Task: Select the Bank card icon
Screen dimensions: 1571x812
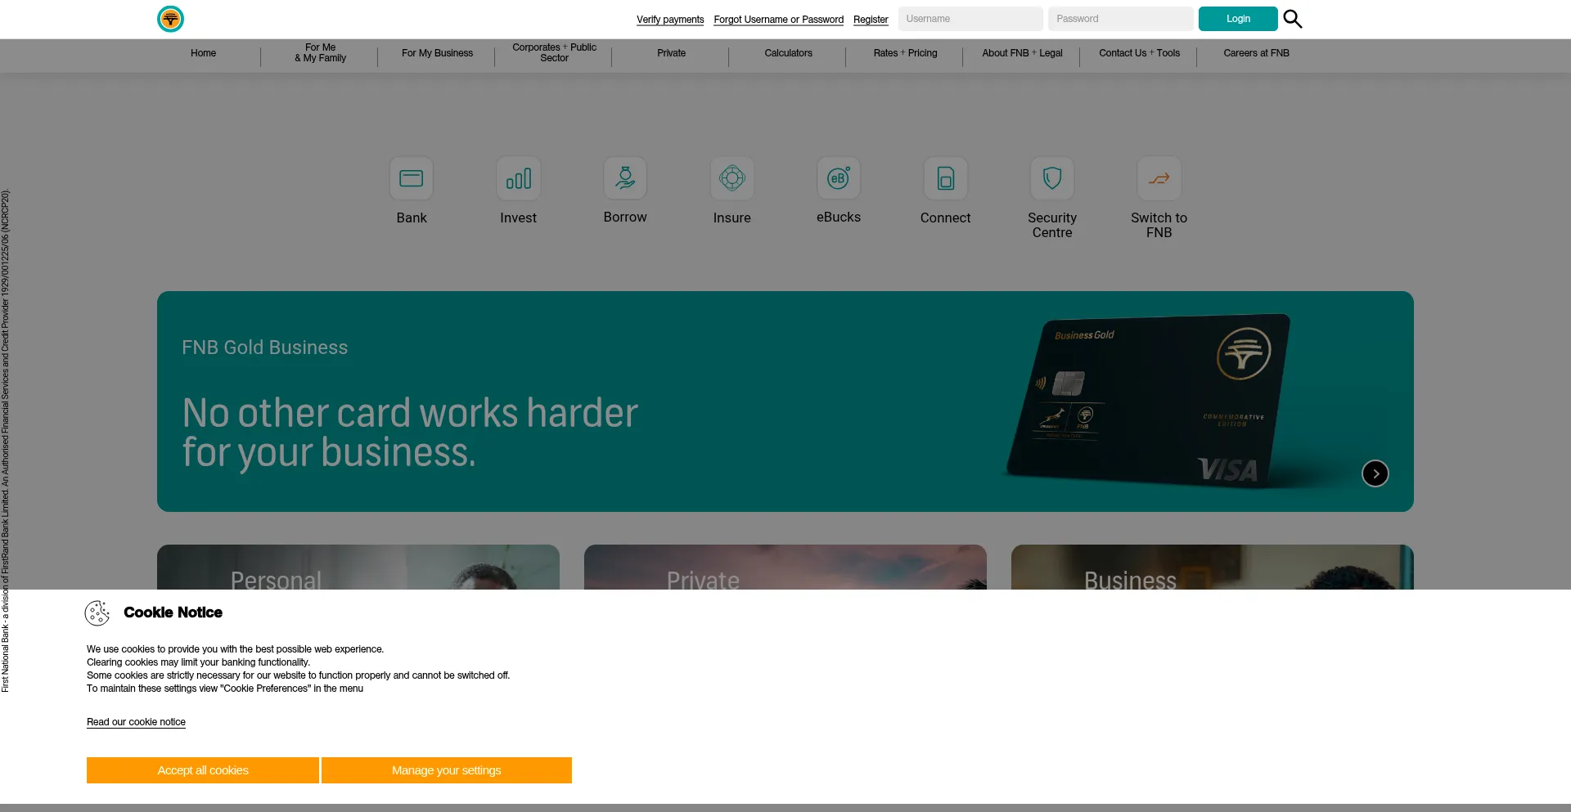Action: 412,178
